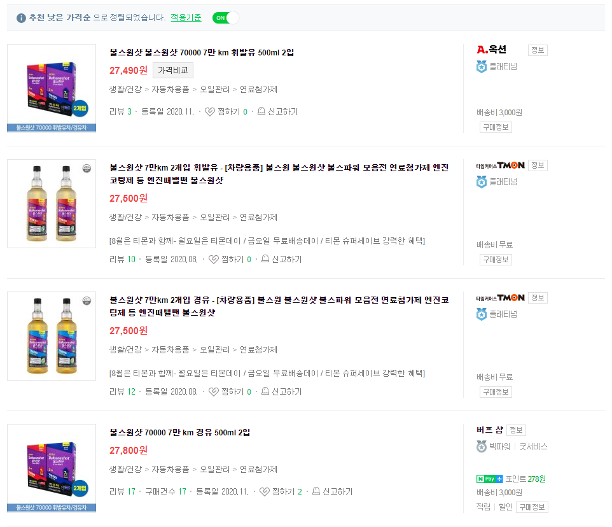Viewport: 612px width, 527px height.
Task: Click the 신고하기 bell icon in the 경유 TMON listing
Action: point(265,391)
